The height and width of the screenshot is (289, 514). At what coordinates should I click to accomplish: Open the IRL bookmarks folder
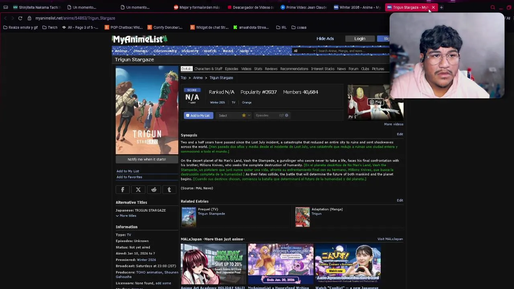pos(281,27)
